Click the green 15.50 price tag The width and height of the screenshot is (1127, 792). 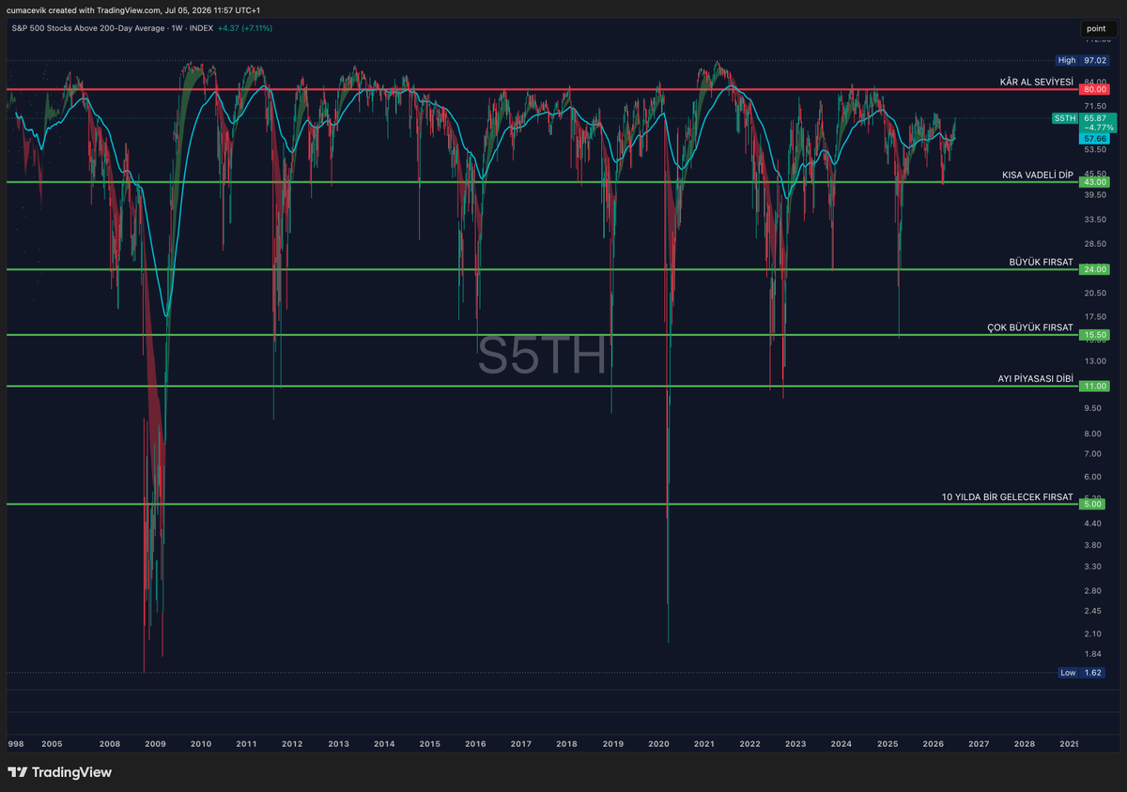pos(1094,335)
